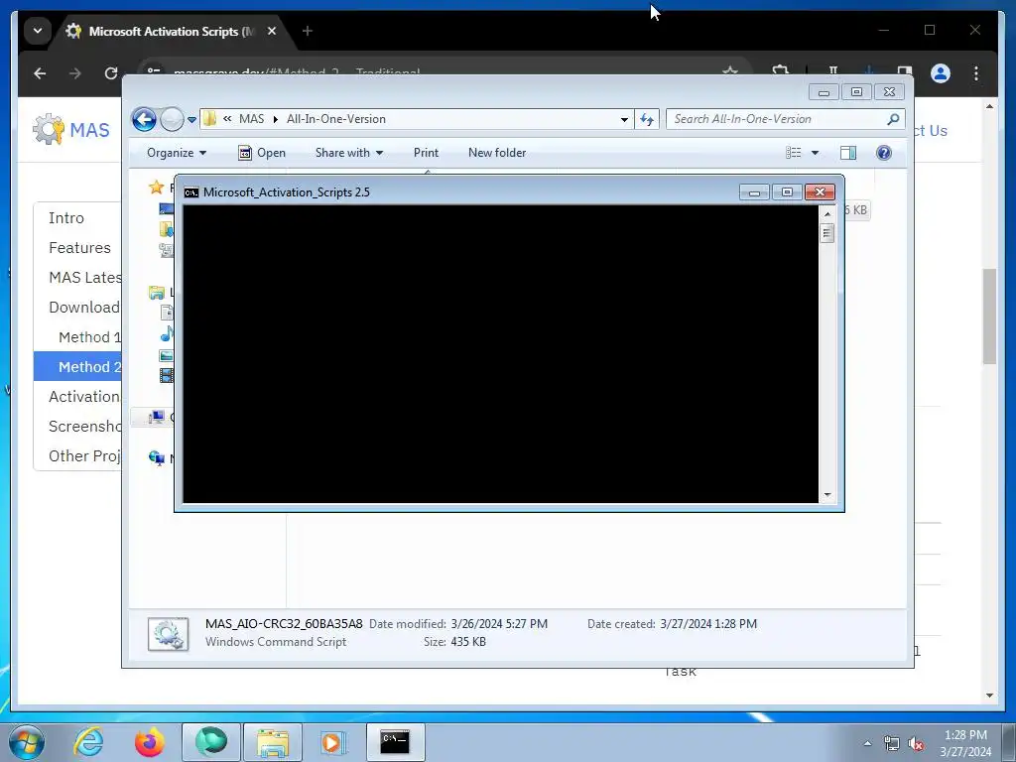
Task: Open the Share with menu
Action: tap(348, 153)
